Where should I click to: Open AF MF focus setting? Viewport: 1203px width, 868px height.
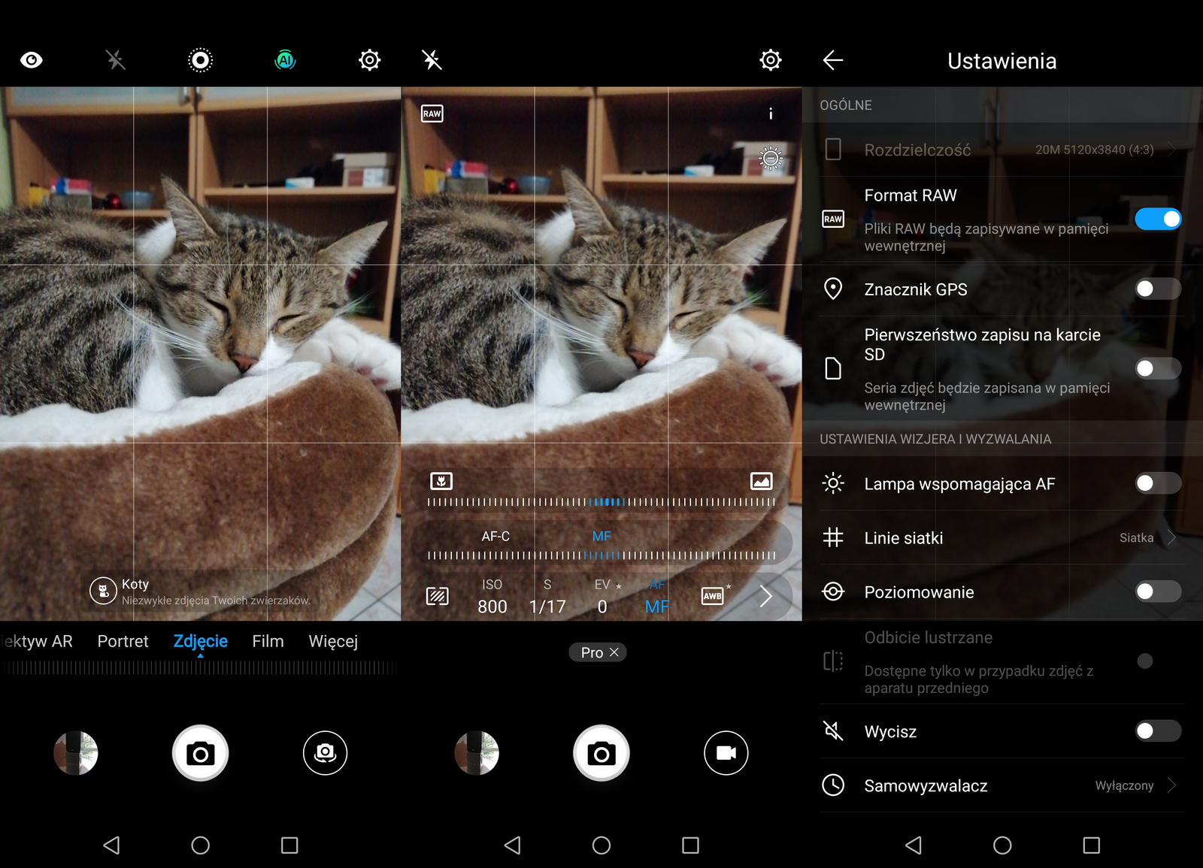657,597
